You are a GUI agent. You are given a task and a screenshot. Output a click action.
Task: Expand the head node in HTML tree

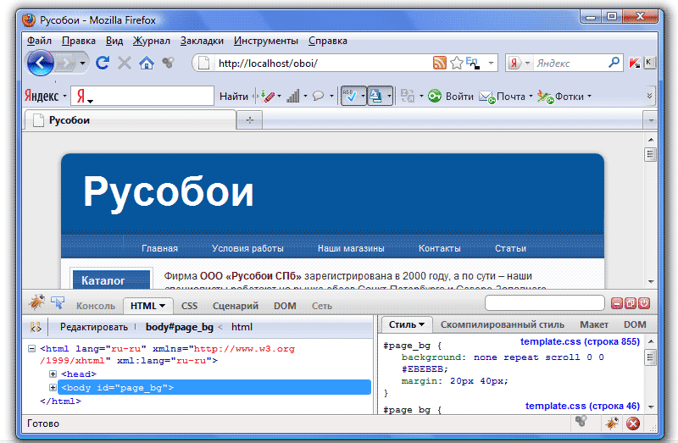[x=53, y=374]
